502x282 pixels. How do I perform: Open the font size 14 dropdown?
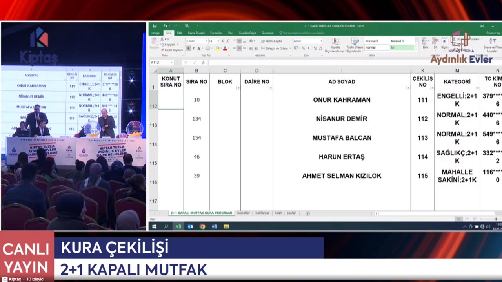[218, 41]
